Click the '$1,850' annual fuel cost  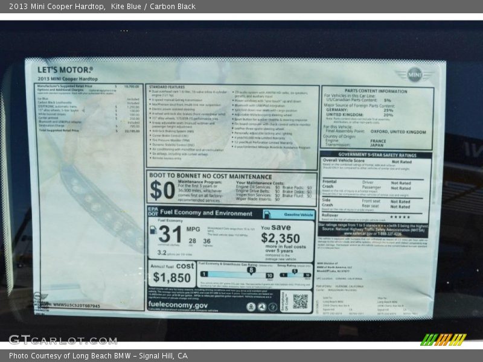coord(172,278)
